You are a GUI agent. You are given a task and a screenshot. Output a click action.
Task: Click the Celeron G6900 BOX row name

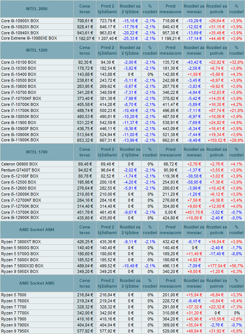click(x=19, y=164)
